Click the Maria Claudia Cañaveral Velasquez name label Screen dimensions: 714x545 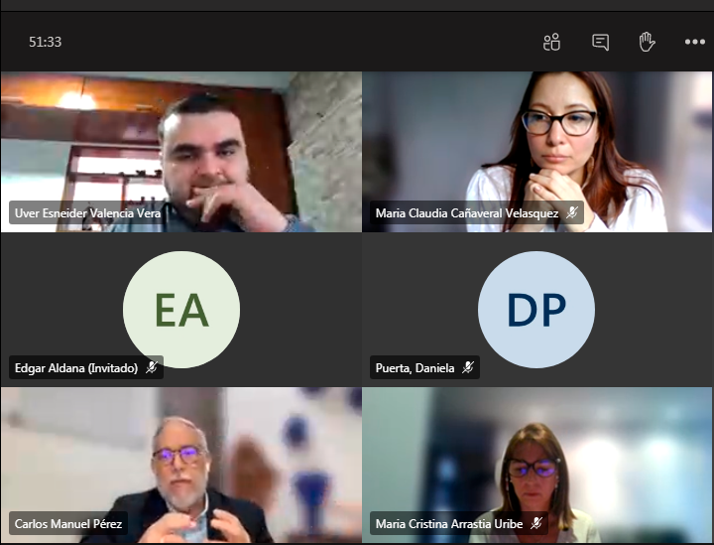[x=466, y=212]
